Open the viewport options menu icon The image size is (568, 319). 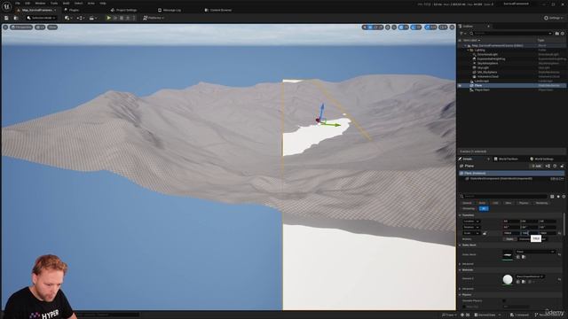tap(5, 27)
